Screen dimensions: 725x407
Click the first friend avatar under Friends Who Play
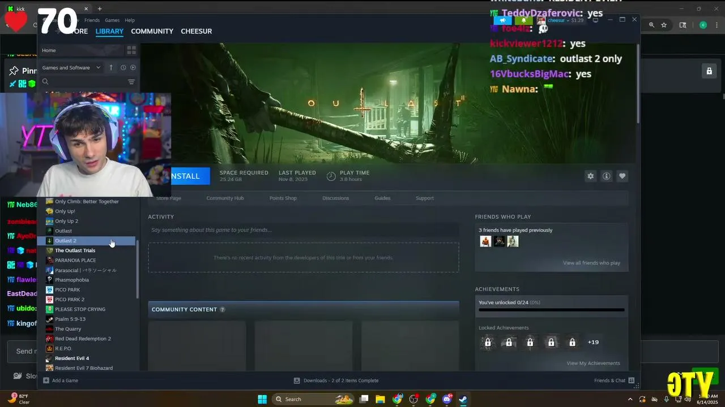pos(485,241)
